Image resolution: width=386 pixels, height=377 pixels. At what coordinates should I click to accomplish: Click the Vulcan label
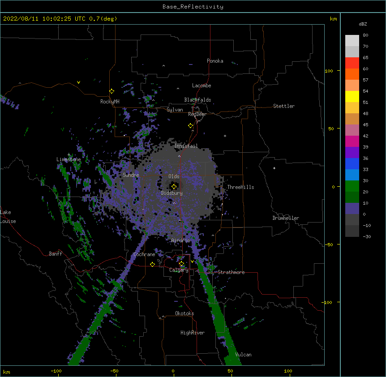(x=243, y=355)
